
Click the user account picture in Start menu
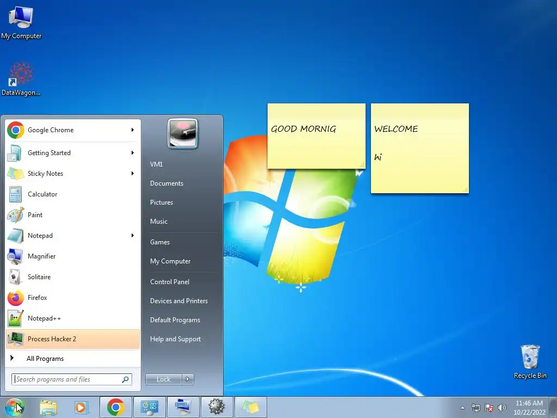coord(183,133)
